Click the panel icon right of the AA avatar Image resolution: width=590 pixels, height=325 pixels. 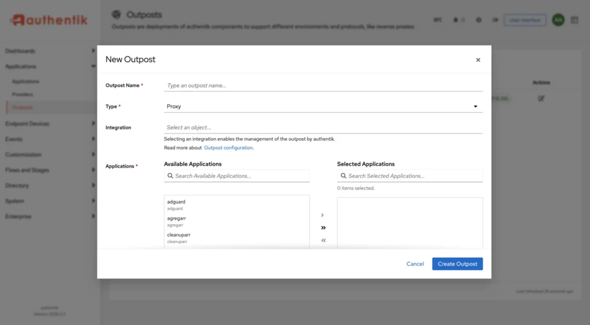[574, 20]
